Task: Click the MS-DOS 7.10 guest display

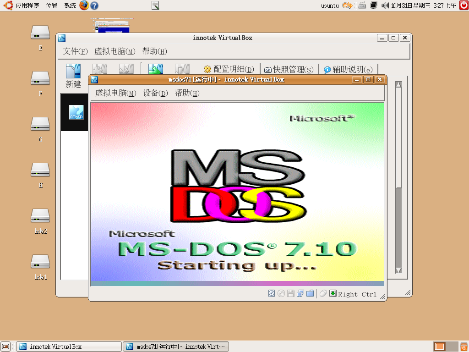Action: 238,194
